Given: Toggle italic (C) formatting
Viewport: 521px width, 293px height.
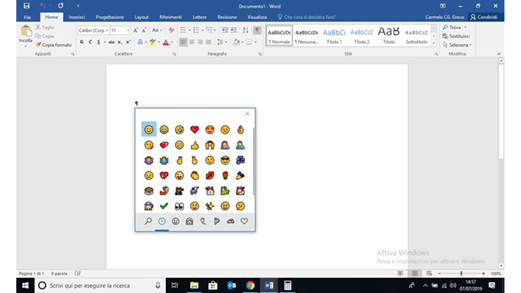Looking at the screenshot, I should [90, 42].
